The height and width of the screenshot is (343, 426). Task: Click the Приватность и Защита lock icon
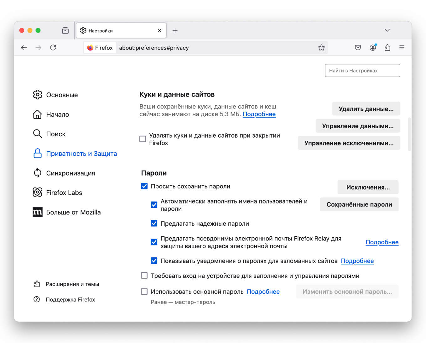37,153
